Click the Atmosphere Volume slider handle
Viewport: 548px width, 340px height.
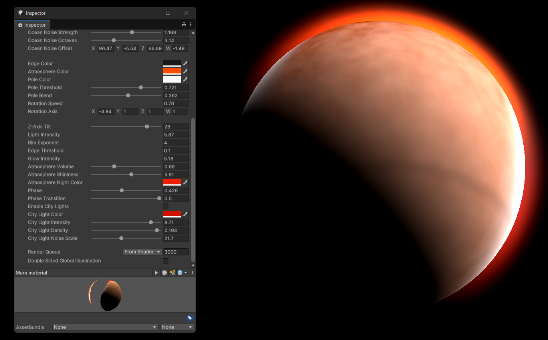[114, 166]
